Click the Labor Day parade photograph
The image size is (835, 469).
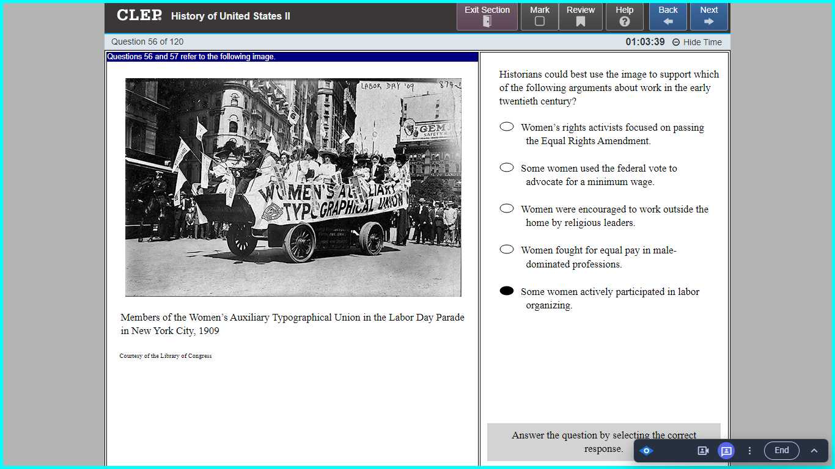(293, 187)
